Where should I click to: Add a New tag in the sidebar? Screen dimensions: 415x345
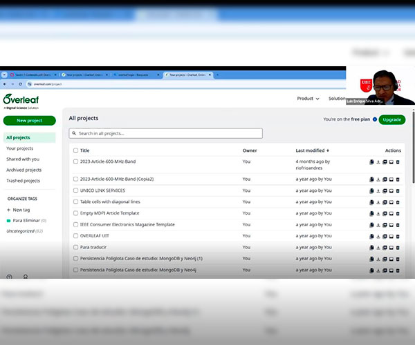[x=18, y=210]
